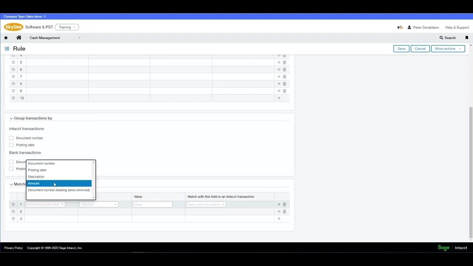Click the plus icon on matching row 3

(x=279, y=219)
